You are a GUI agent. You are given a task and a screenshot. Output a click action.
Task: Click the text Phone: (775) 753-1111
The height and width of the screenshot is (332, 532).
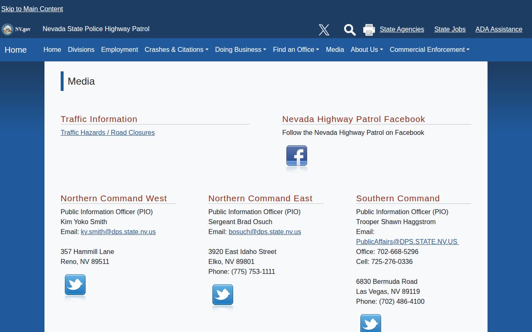click(242, 271)
